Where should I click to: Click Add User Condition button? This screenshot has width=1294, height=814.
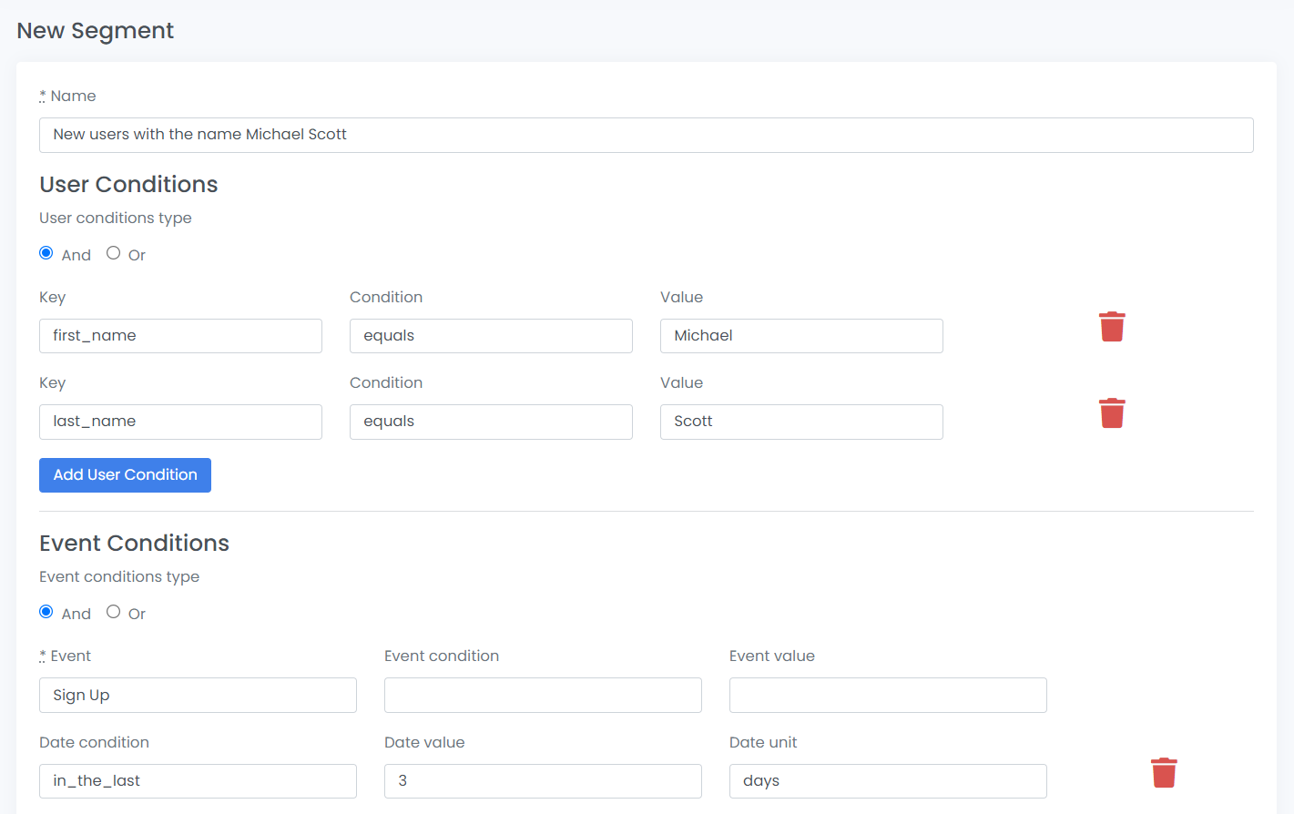pos(125,475)
